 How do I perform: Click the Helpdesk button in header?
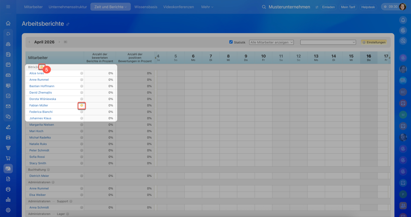coord(368,7)
